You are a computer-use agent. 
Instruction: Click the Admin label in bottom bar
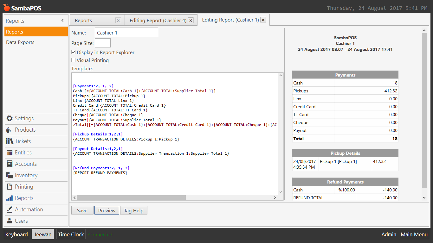click(x=389, y=234)
